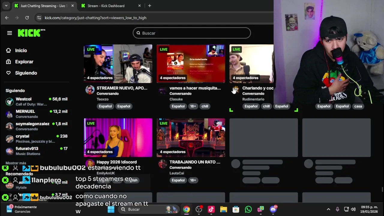384x216 pixels.
Task: Open the chat-star app in the taskbar
Action: (x=261, y=209)
